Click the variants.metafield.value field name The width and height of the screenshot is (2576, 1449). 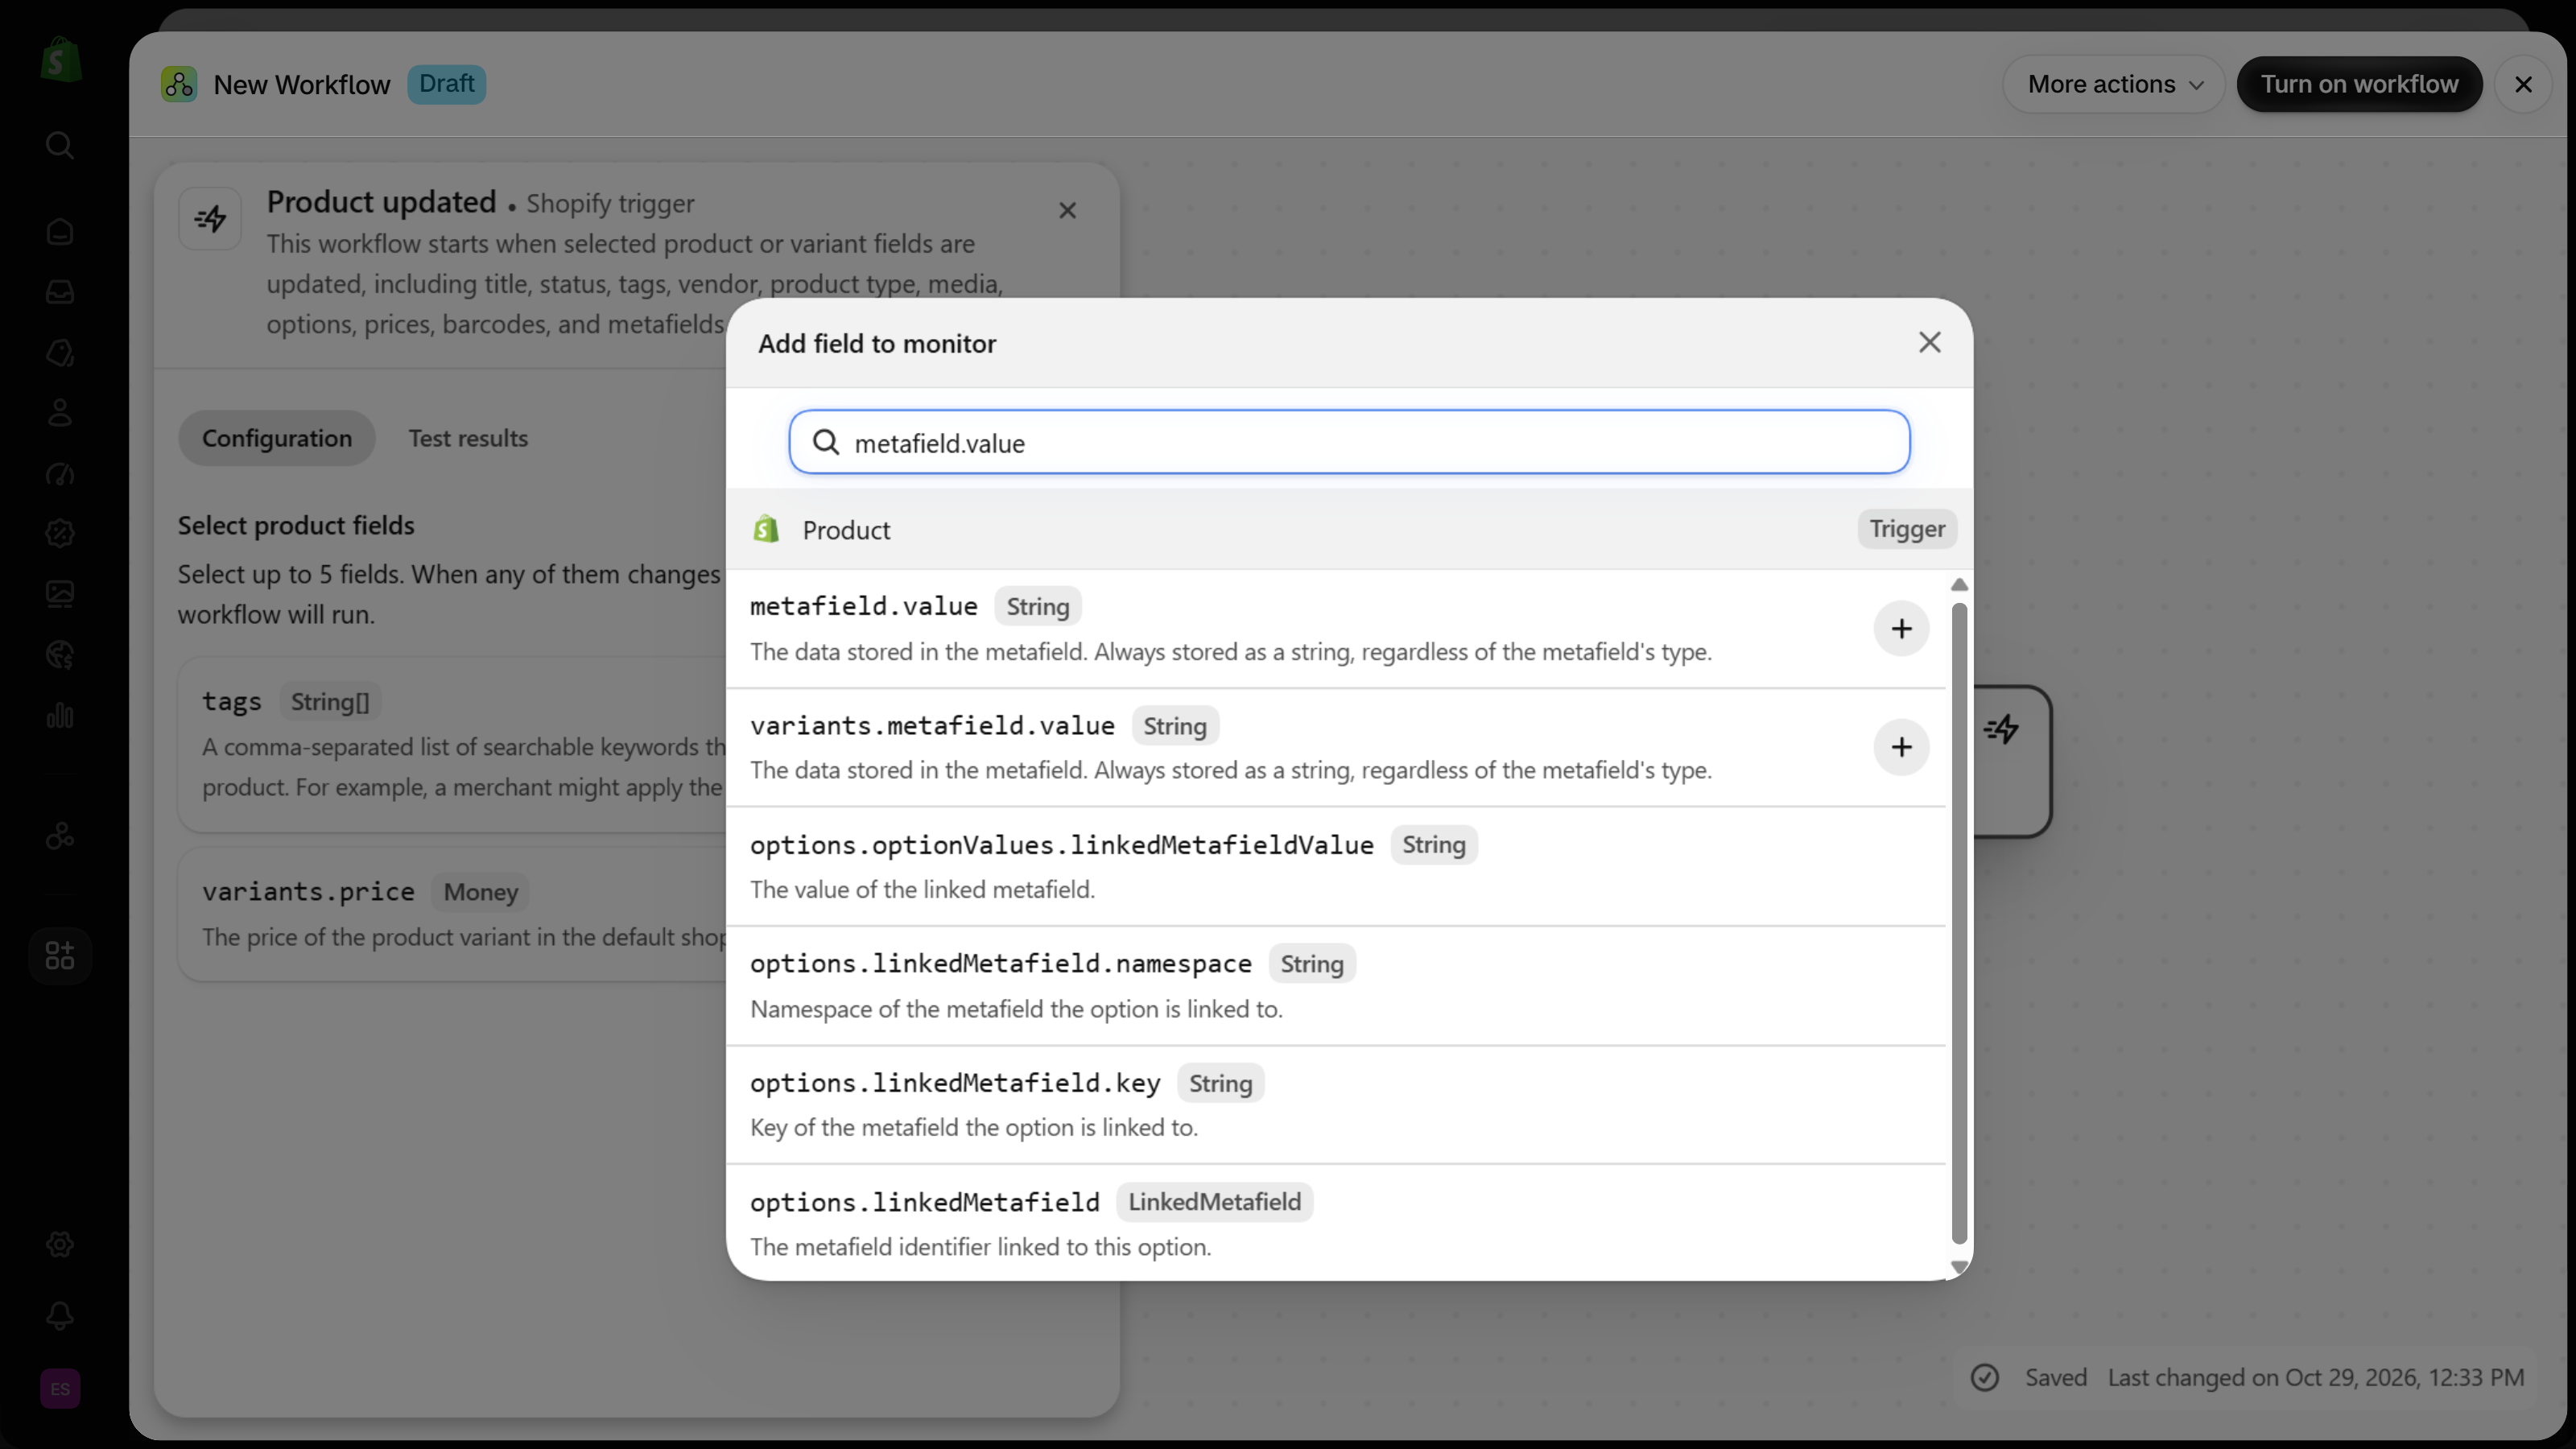tap(932, 725)
